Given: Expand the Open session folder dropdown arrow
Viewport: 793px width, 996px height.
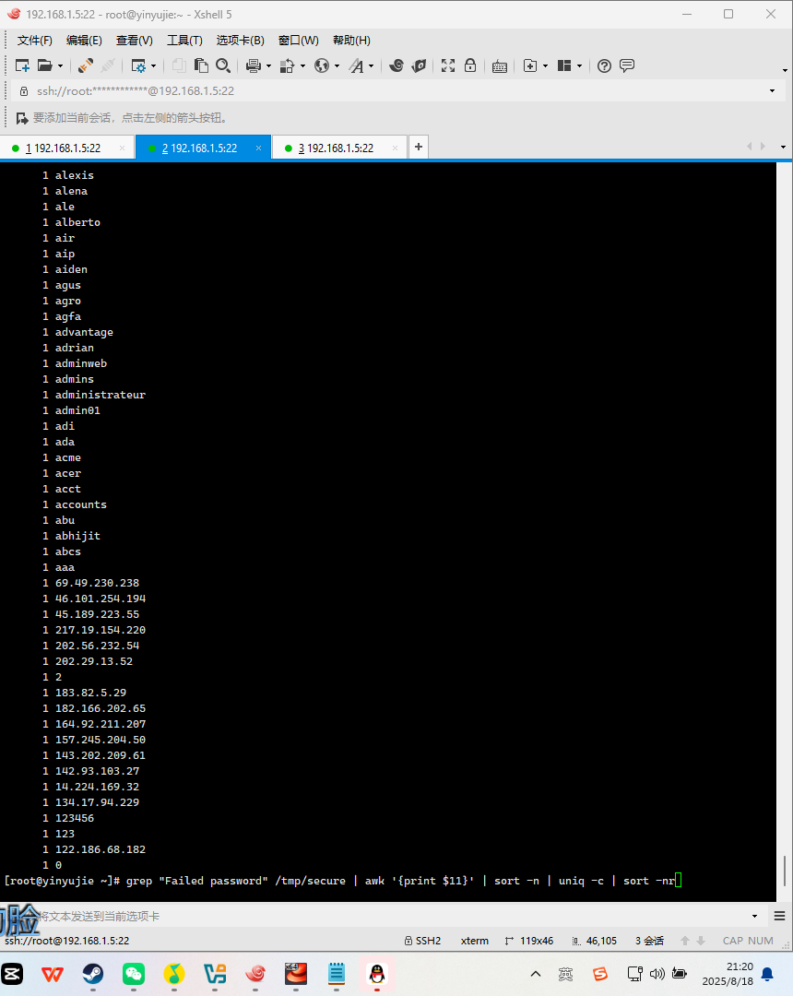Looking at the screenshot, I should coord(60,66).
